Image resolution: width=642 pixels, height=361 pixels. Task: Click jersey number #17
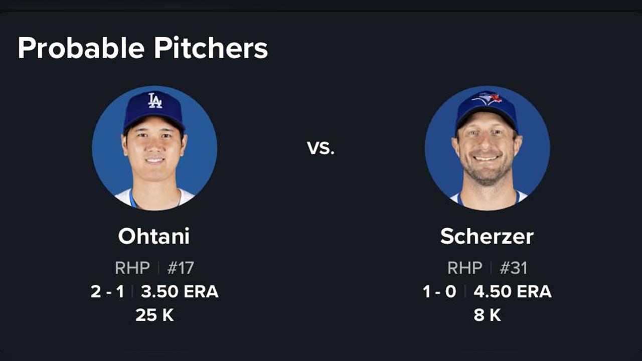tap(180, 268)
